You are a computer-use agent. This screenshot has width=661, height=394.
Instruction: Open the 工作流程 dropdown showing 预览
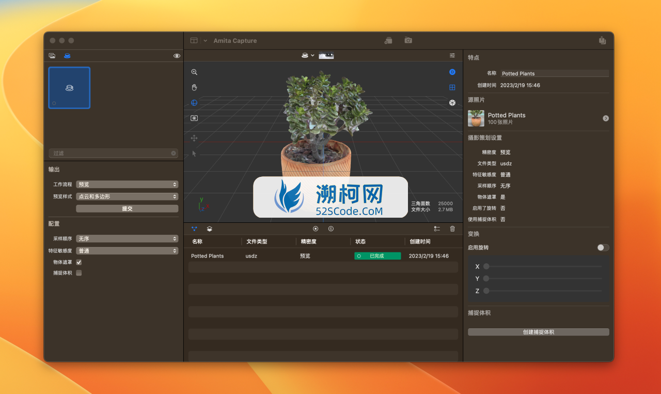pos(127,184)
